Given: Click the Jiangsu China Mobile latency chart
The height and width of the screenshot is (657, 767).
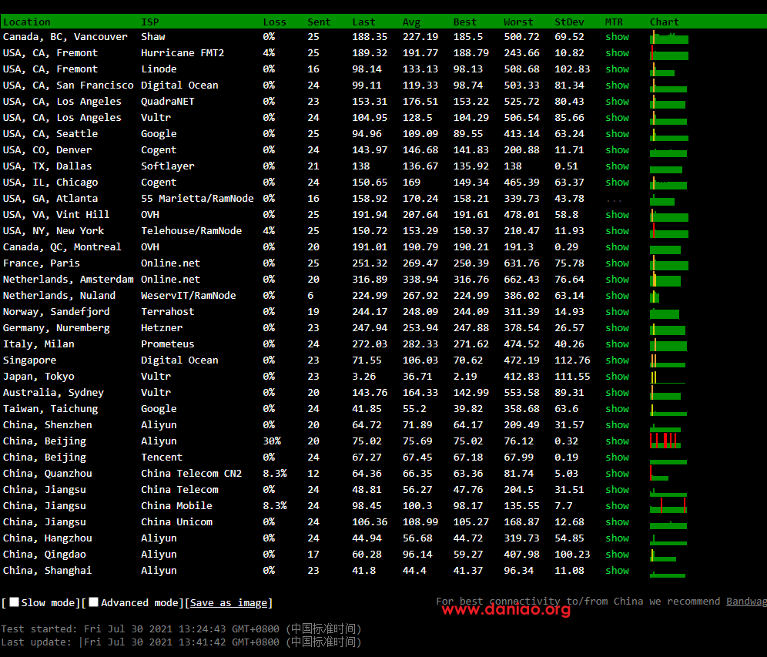Looking at the screenshot, I should (668, 505).
